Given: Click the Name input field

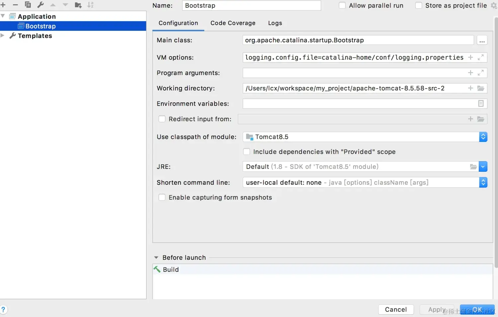Looking at the screenshot, I should (x=252, y=6).
